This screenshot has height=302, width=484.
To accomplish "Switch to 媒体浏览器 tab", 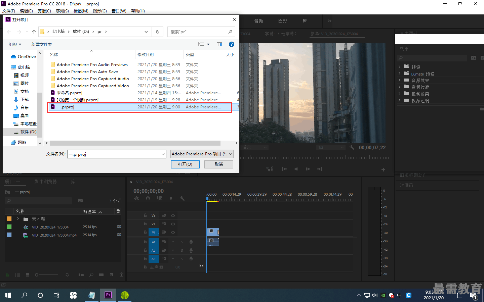I will coord(45,182).
